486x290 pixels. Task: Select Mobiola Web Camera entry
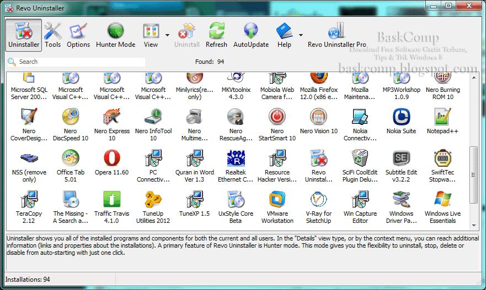tap(277, 86)
